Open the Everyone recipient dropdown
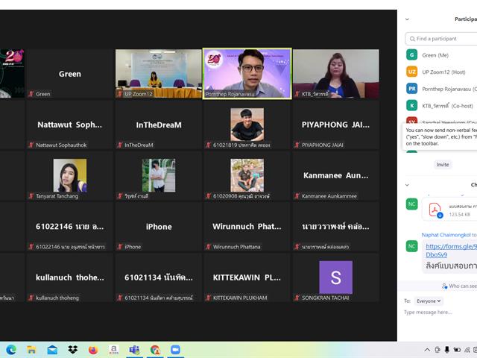This screenshot has width=477, height=358. coord(429,301)
